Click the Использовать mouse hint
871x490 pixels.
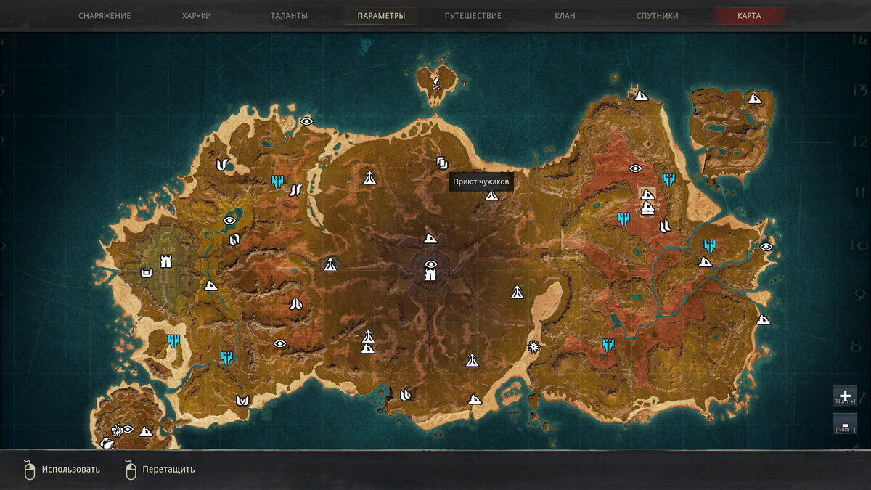click(62, 470)
